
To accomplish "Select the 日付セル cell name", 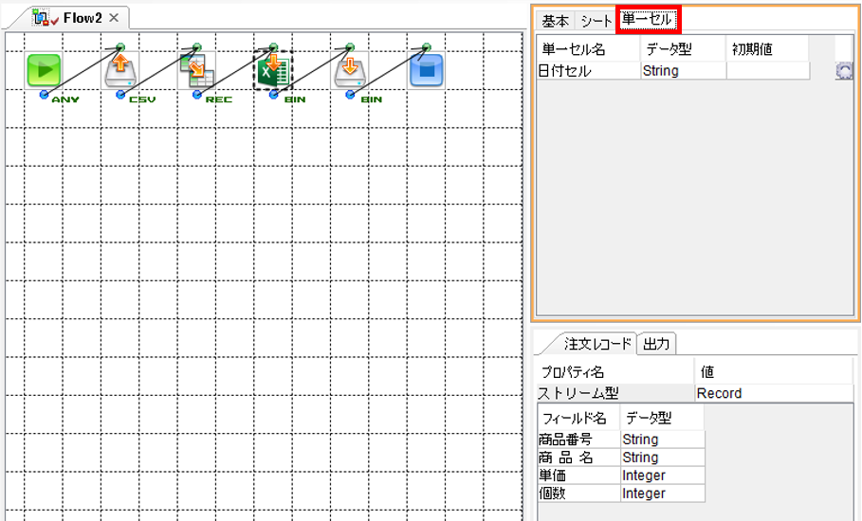I will tap(589, 71).
